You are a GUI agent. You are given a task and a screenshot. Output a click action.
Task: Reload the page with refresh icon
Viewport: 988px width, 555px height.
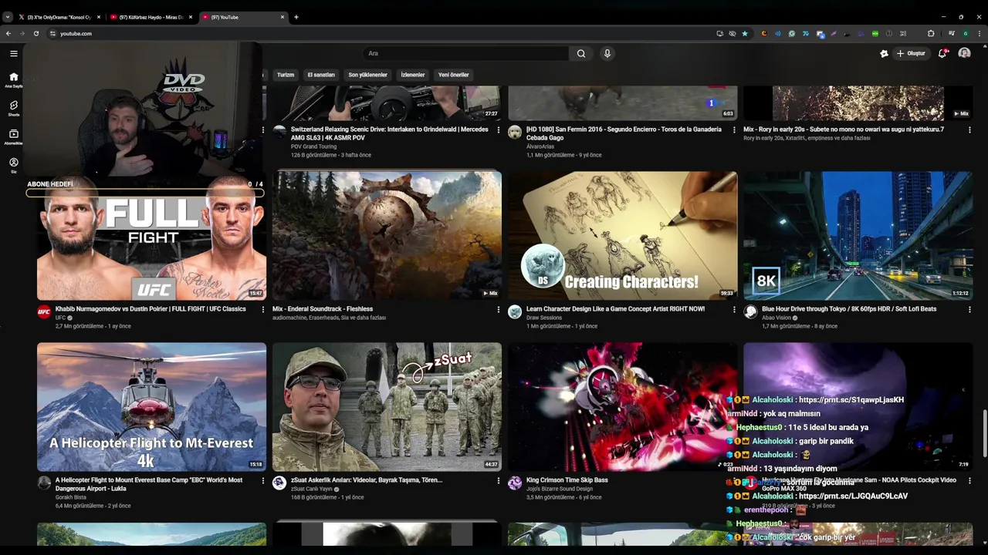point(36,33)
